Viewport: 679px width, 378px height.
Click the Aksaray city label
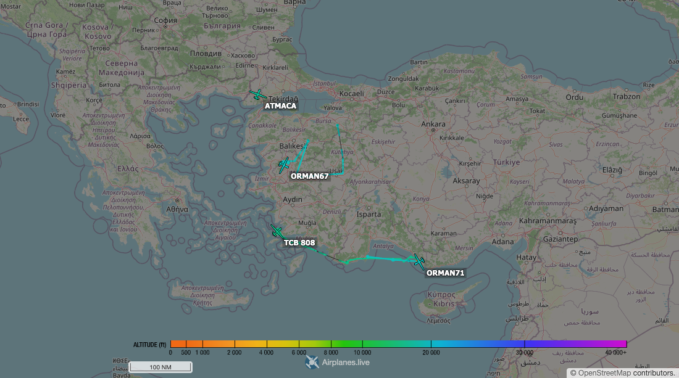tap(467, 181)
